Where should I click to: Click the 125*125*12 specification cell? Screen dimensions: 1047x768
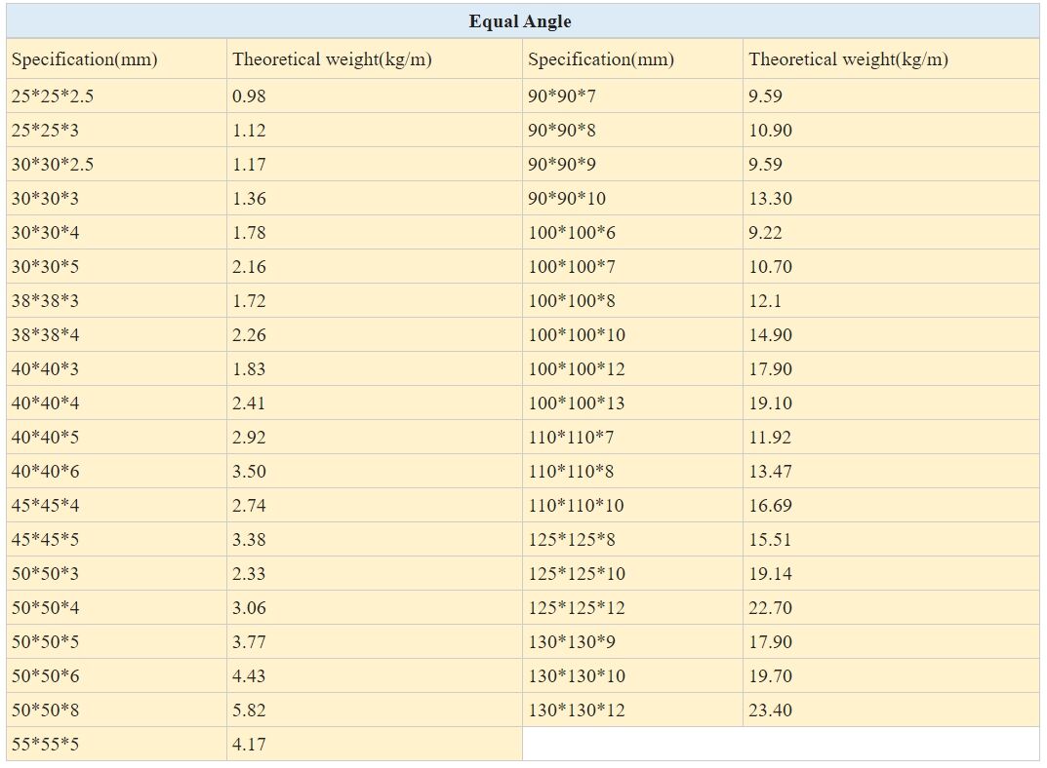point(577,608)
